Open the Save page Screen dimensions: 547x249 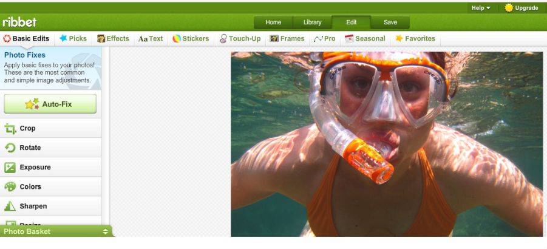pos(390,22)
